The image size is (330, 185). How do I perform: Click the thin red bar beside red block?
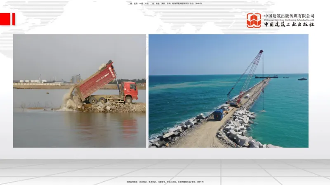pyautogui.click(x=13, y=19)
